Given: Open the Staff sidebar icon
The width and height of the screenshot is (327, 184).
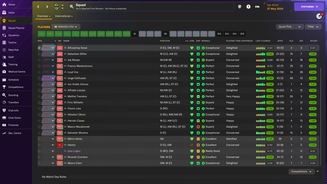Looking at the screenshot, I should point(4,57).
